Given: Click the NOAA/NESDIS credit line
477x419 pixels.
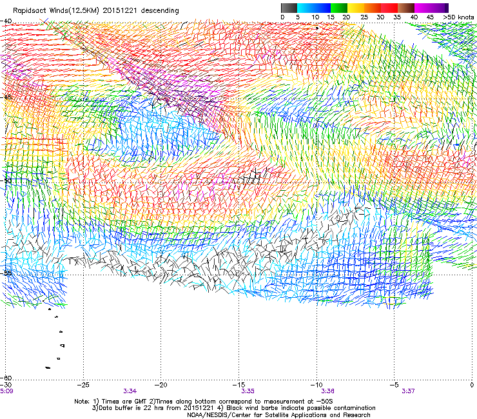Looking at the screenshot, I should (278, 415).
